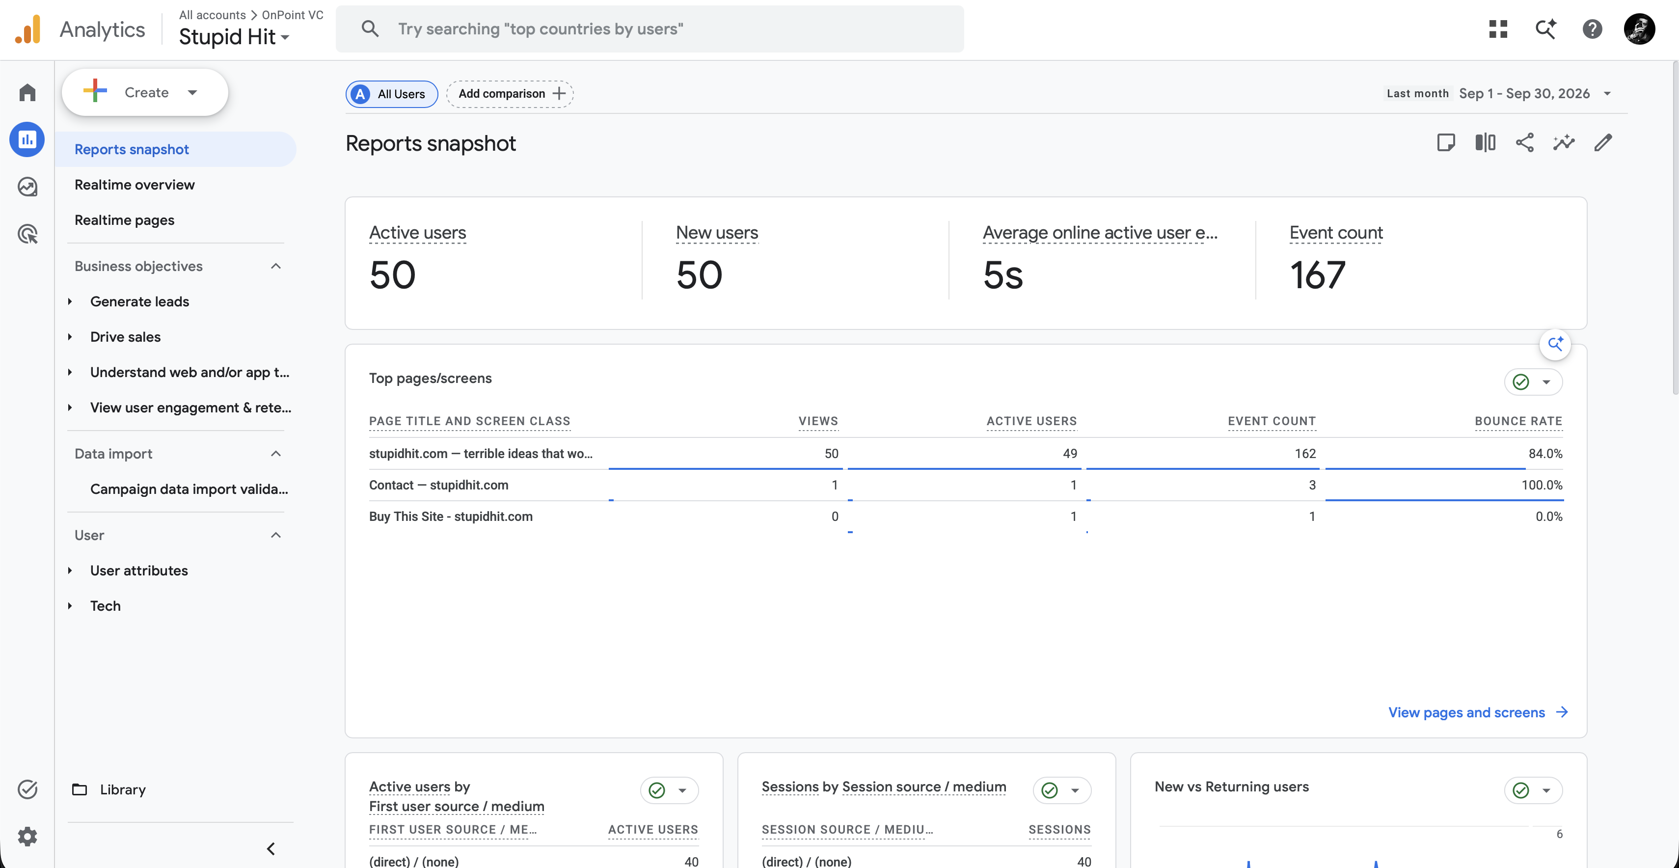Open the Explore icon in left rail
The width and height of the screenshot is (1679, 868).
tap(27, 187)
